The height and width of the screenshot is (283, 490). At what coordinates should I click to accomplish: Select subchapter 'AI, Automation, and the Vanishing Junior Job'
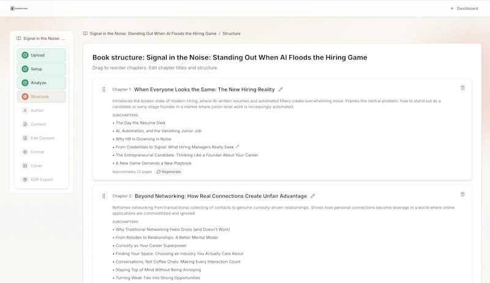point(159,131)
